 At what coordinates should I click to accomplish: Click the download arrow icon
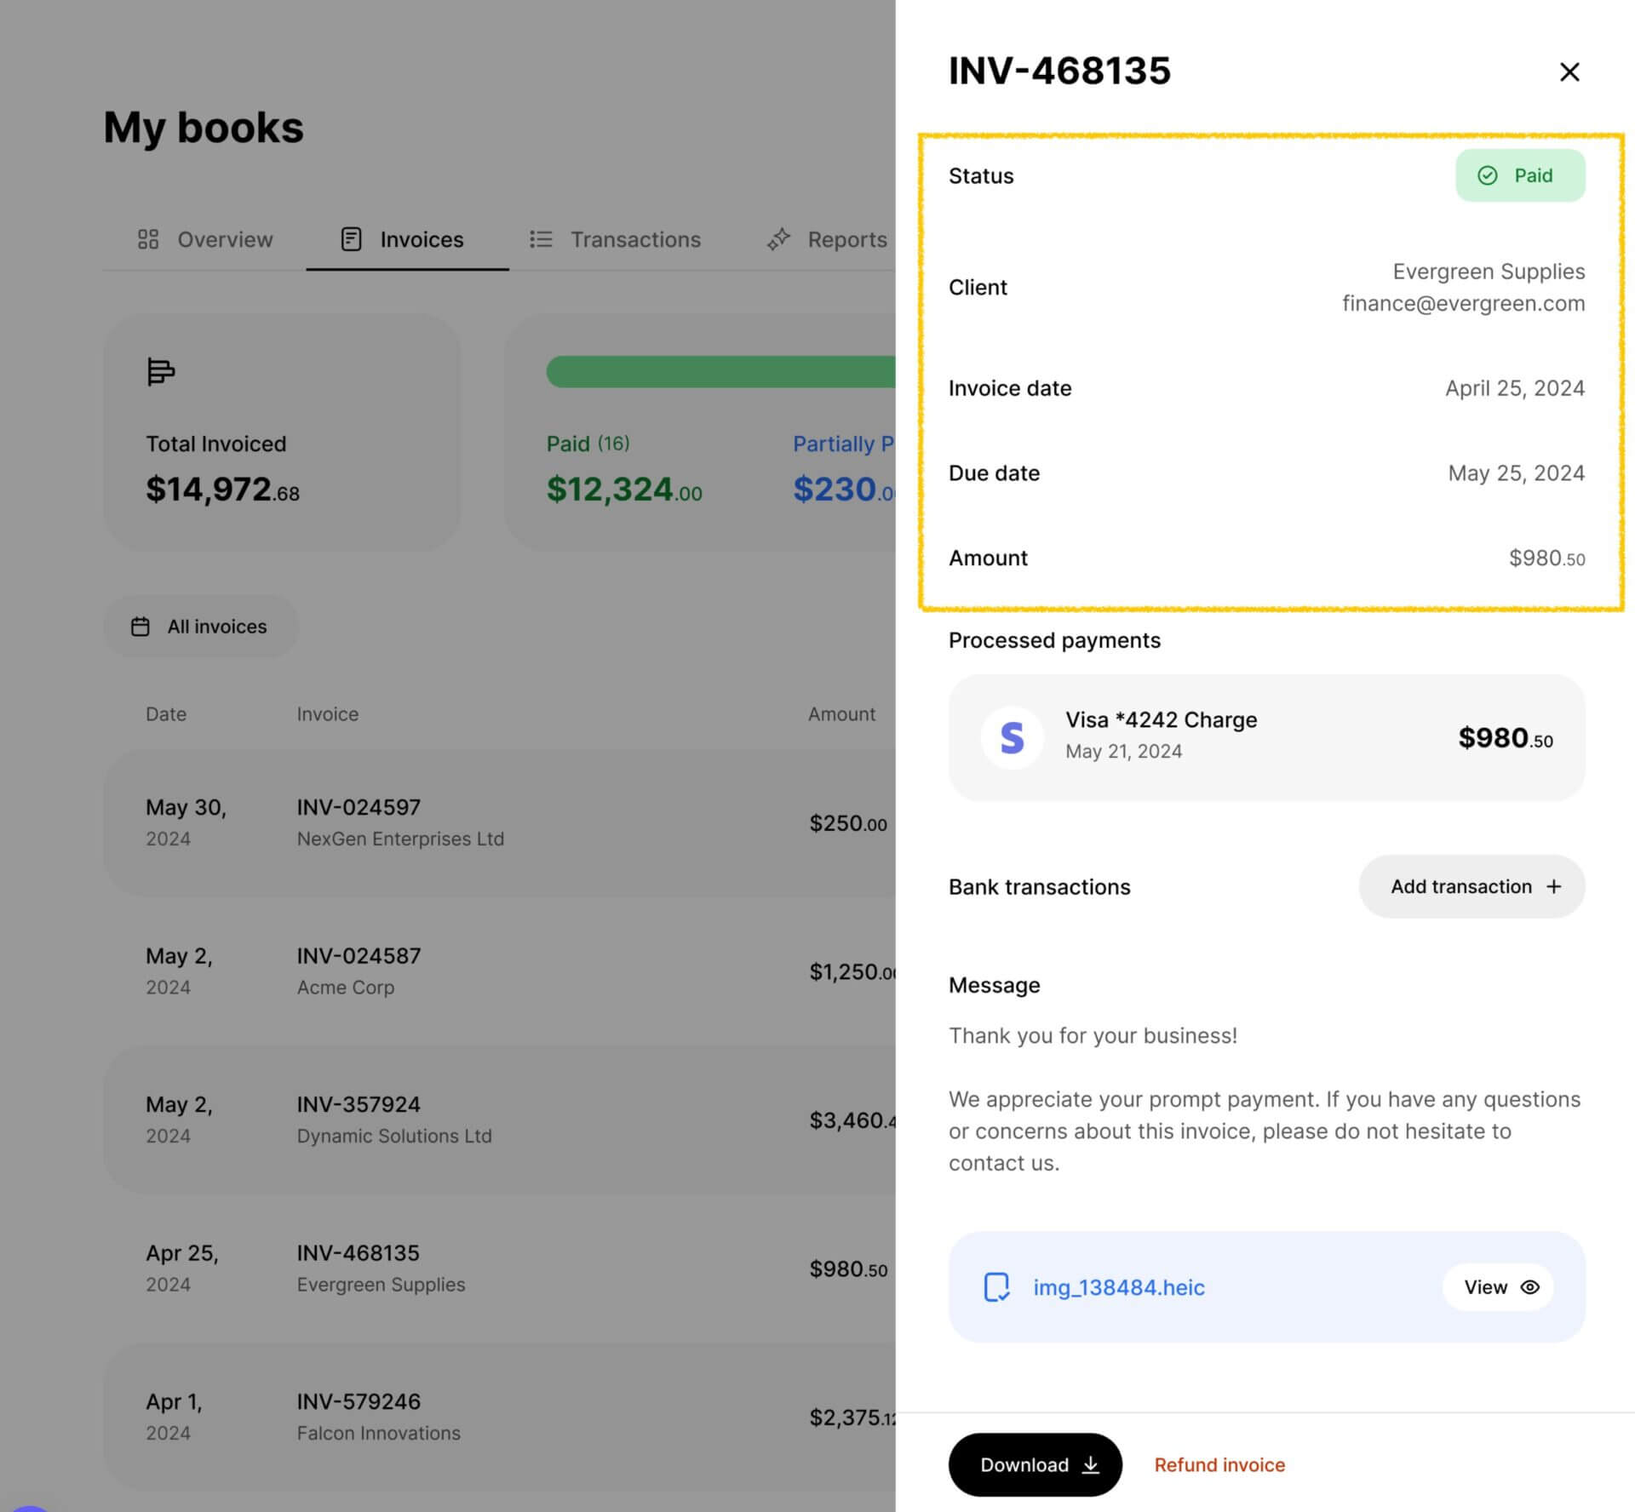pos(1090,1464)
